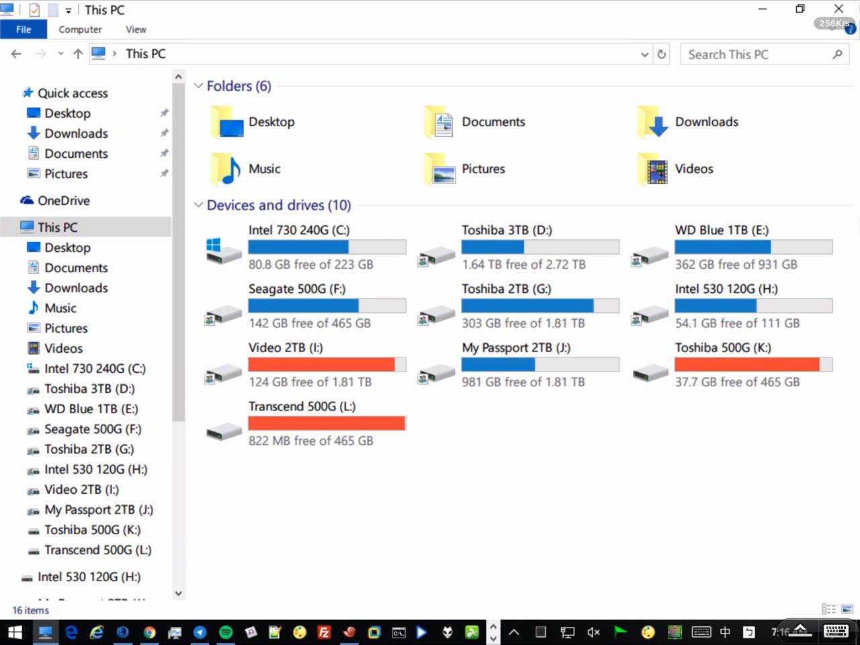Open the Pictures folder icon in Folders group

tap(439, 169)
